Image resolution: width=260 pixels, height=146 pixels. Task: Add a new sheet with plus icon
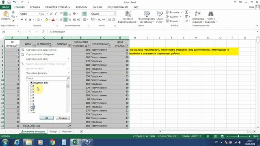(81, 131)
